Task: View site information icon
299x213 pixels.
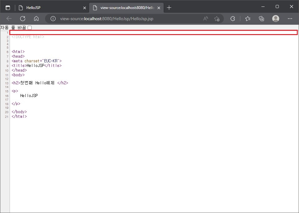Action: click(53, 19)
